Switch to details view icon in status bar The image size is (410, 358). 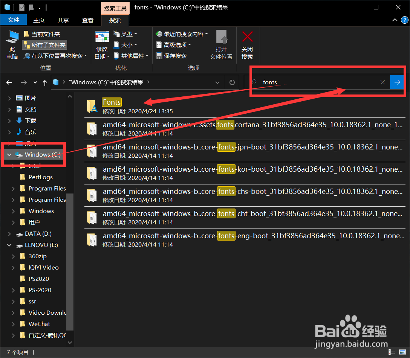(392, 352)
